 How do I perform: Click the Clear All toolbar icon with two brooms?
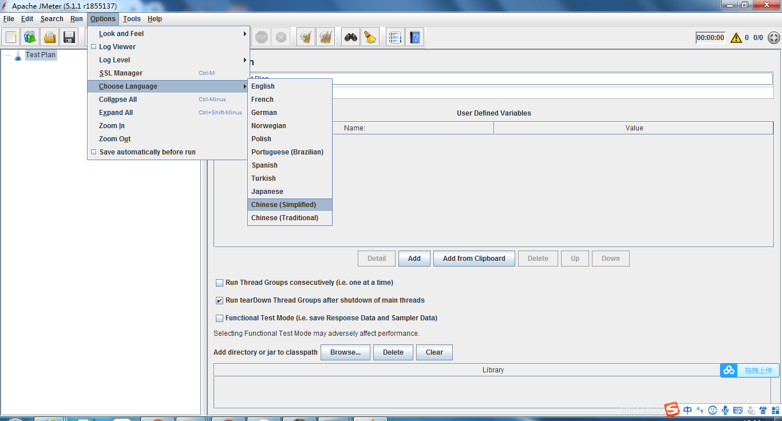pyautogui.click(x=326, y=38)
